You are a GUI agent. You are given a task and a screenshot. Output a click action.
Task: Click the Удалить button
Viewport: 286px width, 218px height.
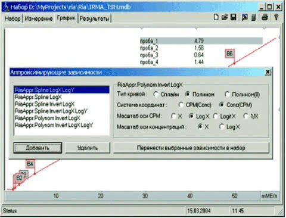[88, 148]
